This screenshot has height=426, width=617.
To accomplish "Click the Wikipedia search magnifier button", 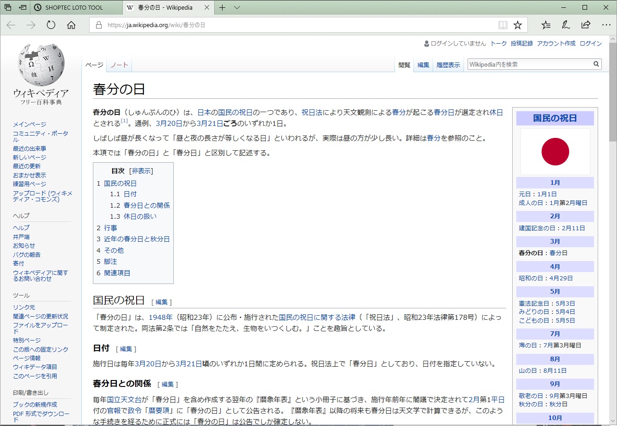I will 596,64.
